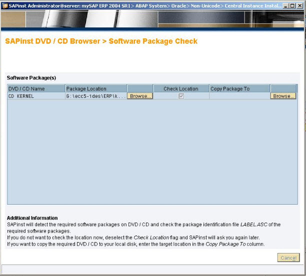Click the SAPinst application icon in title bar
The height and width of the screenshot is (276, 306).
coord(5,6)
